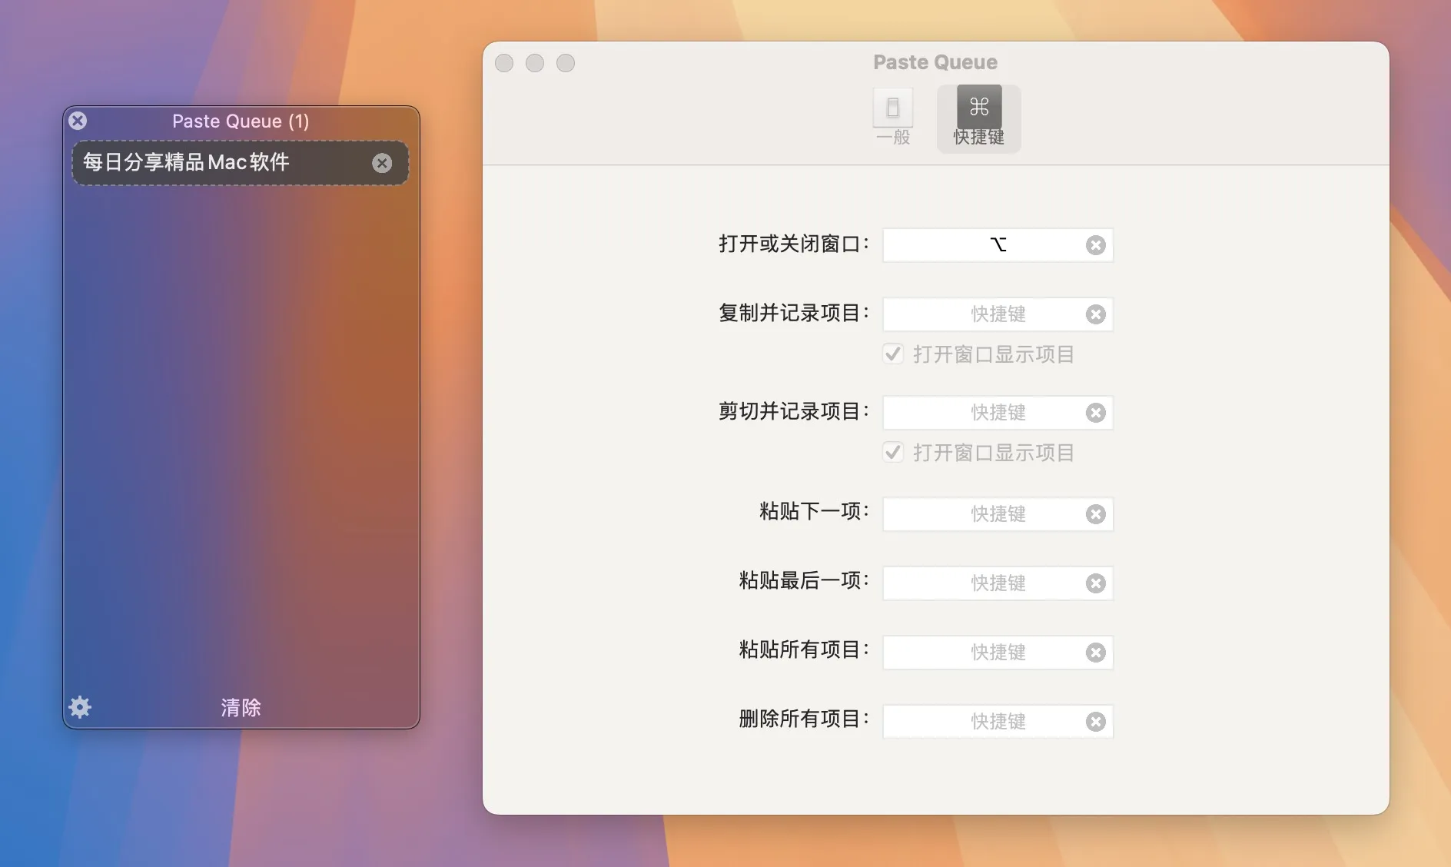This screenshot has height=867, width=1451.
Task: Clear the 打开或关闭窗口 shortcut
Action: [1096, 245]
